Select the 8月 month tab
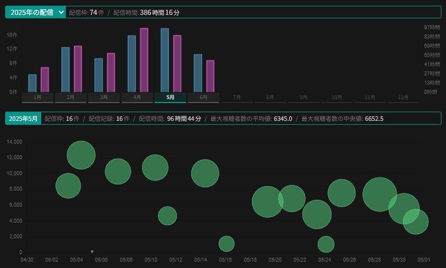Image resolution: width=446 pixels, height=268 pixels. click(270, 97)
